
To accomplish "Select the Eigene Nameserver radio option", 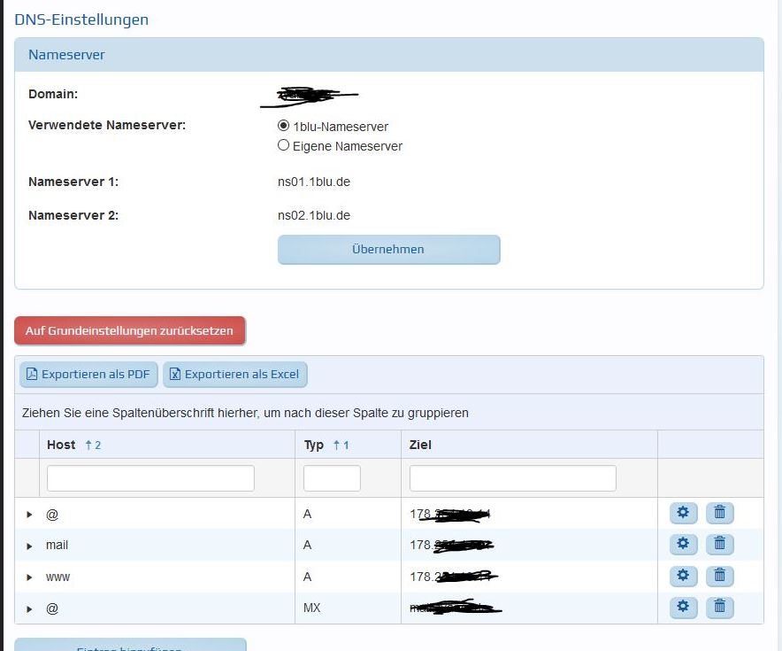I will [283, 145].
